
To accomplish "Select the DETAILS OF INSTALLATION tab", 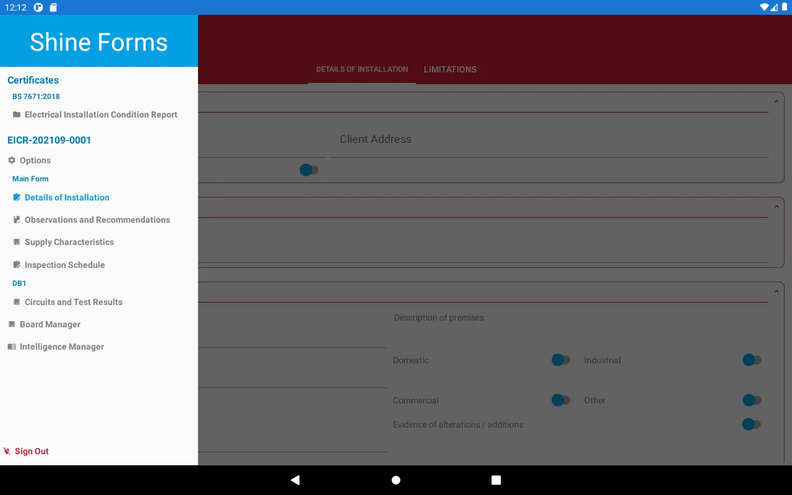I will [361, 69].
